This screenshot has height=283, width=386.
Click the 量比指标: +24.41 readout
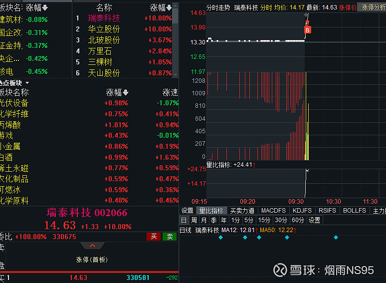(x=231, y=165)
